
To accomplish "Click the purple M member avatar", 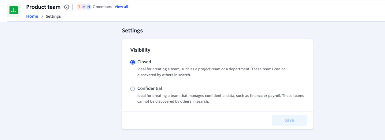I will pos(84,7).
